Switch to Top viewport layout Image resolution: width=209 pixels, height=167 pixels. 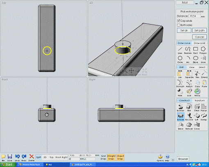[51, 157]
